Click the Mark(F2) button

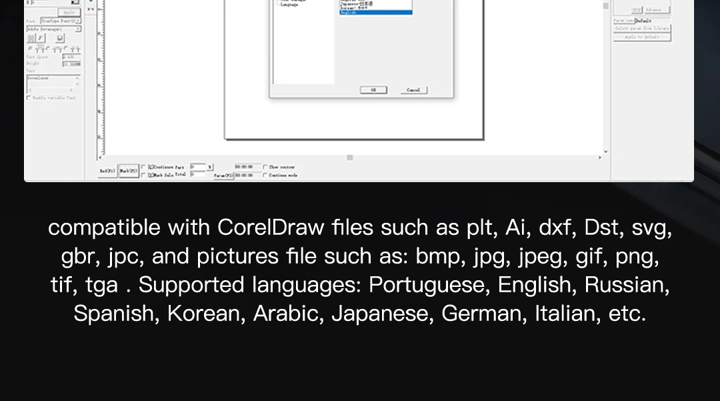coord(129,171)
